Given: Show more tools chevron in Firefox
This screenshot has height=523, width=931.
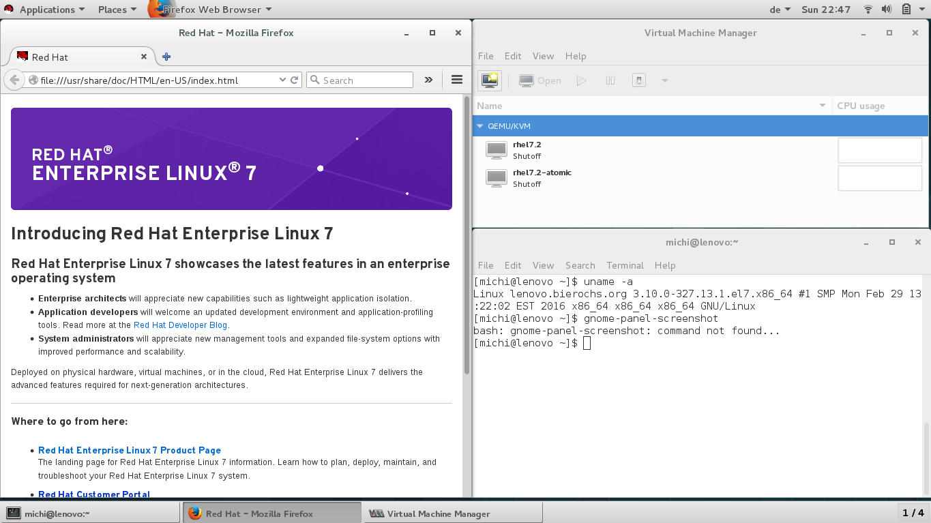Looking at the screenshot, I should point(428,80).
